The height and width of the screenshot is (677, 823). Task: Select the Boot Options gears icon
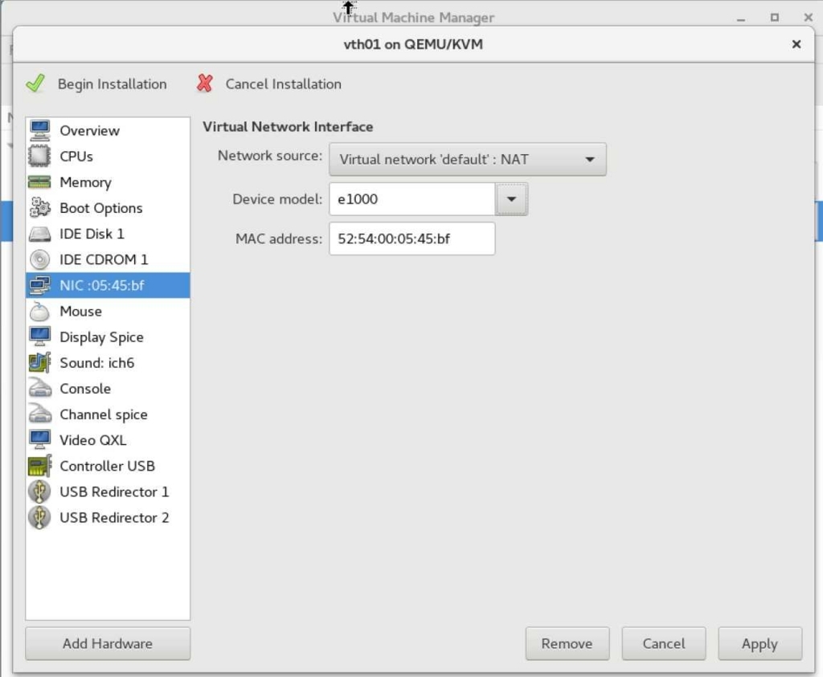click(x=40, y=208)
